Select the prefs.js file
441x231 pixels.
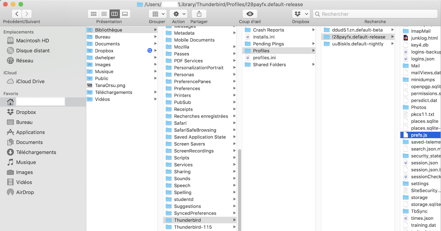421,135
